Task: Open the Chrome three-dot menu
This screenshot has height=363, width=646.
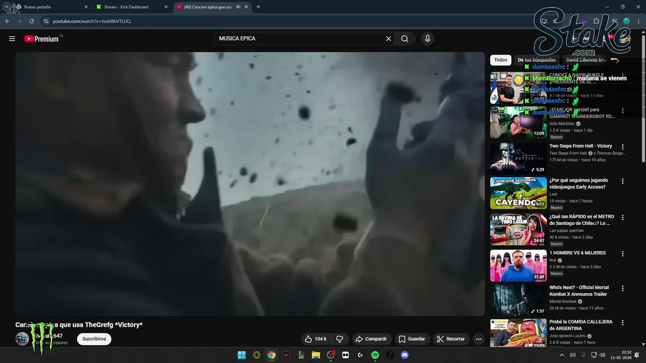Action: tap(638, 21)
